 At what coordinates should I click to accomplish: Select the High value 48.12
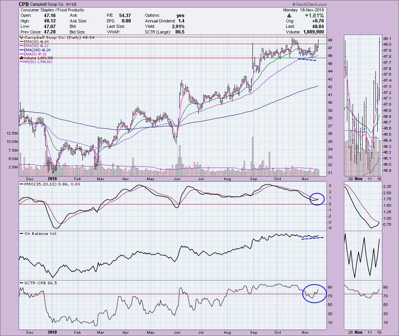click(x=50, y=21)
